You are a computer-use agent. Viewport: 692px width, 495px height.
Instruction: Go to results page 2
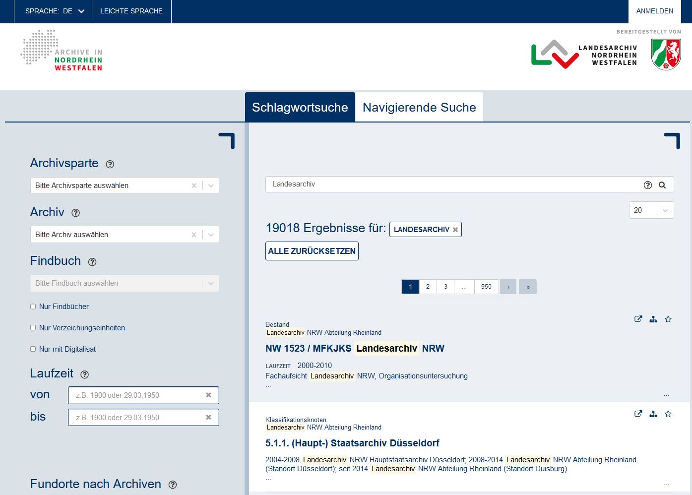[428, 287]
